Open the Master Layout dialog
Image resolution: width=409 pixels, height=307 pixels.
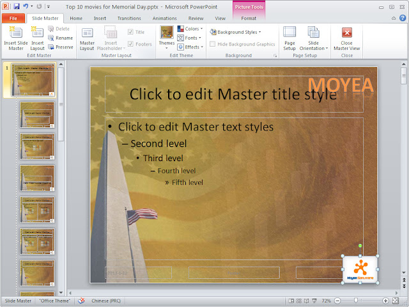(87, 38)
